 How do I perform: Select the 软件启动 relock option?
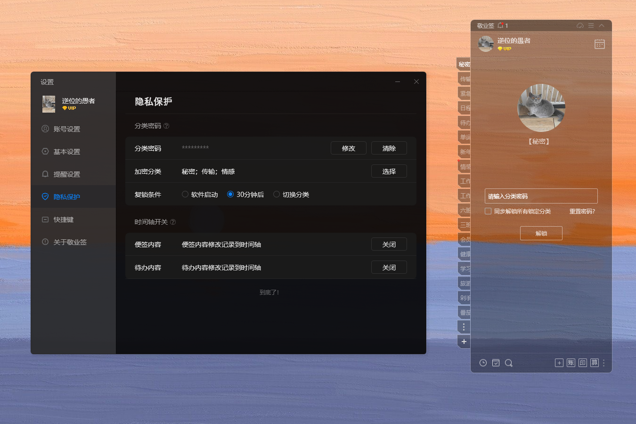pos(185,194)
